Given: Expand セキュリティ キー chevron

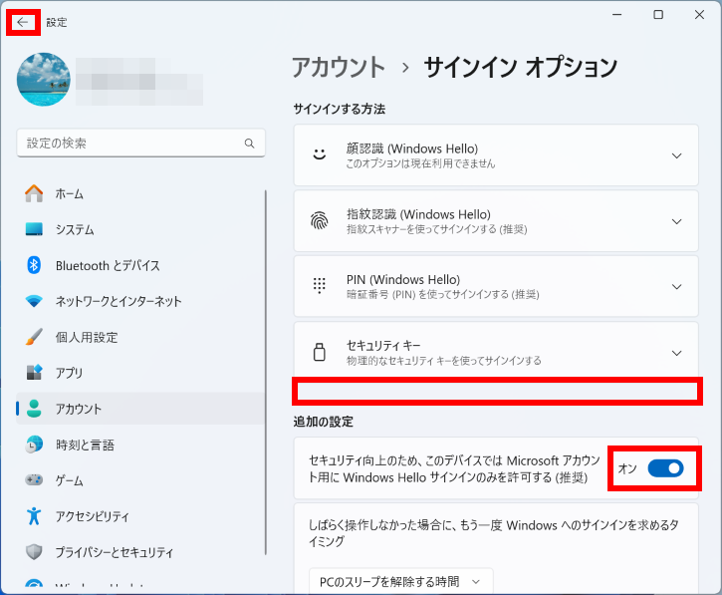Looking at the screenshot, I should pyautogui.click(x=676, y=353).
